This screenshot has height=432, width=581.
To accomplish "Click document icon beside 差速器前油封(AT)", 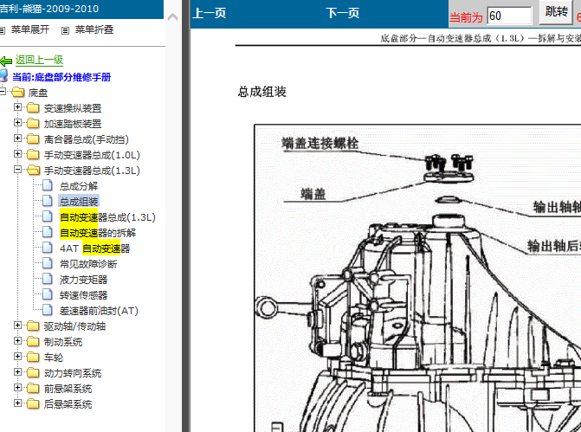I will click(x=47, y=309).
